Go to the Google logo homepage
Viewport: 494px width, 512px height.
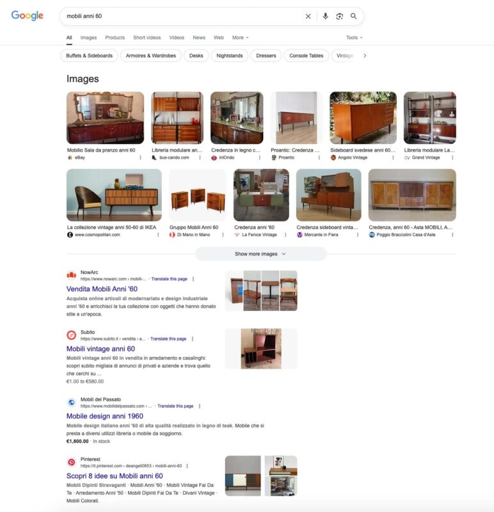[27, 15]
